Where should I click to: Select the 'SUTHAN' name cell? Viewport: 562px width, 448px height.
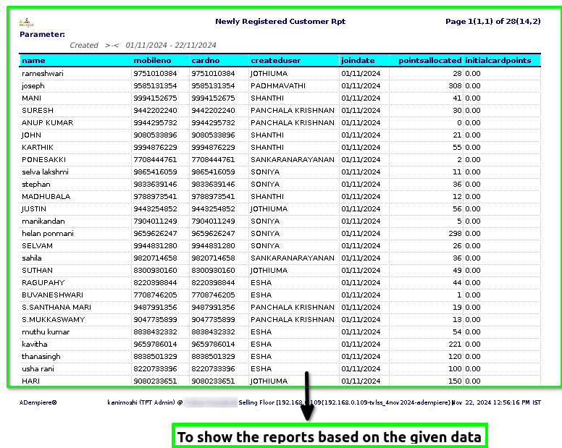coord(37,271)
